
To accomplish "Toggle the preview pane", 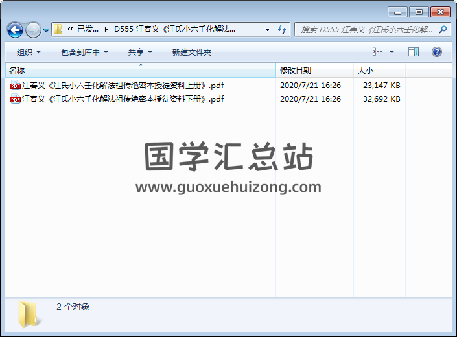I will click(414, 52).
